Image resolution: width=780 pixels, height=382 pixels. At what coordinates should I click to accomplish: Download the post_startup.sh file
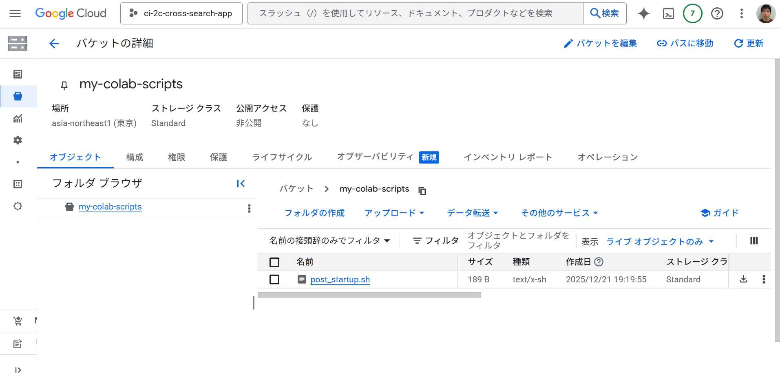tap(743, 279)
